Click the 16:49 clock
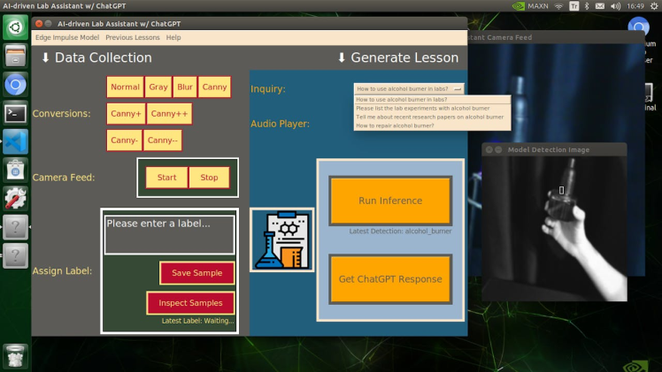 pyautogui.click(x=635, y=6)
